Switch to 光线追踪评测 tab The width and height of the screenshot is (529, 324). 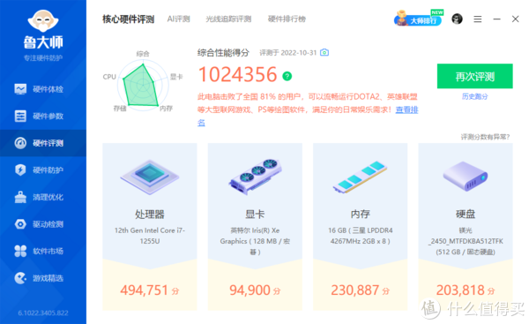point(228,19)
